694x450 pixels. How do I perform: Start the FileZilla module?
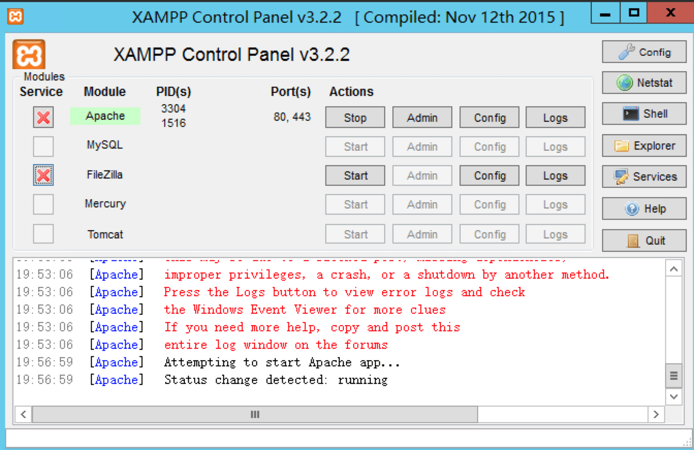click(355, 175)
